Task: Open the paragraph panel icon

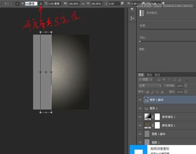Action: pyautogui.click(x=132, y=9)
